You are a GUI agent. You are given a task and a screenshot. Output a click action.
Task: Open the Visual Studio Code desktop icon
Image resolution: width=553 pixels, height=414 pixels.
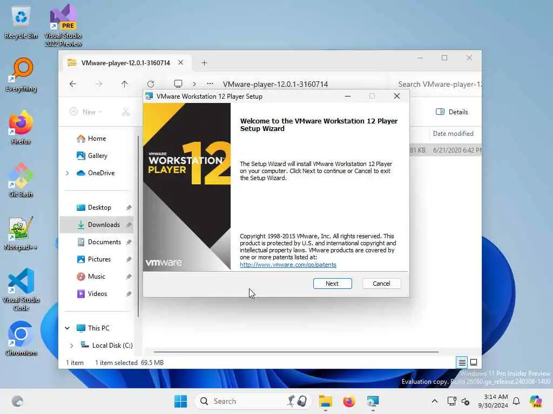21,289
